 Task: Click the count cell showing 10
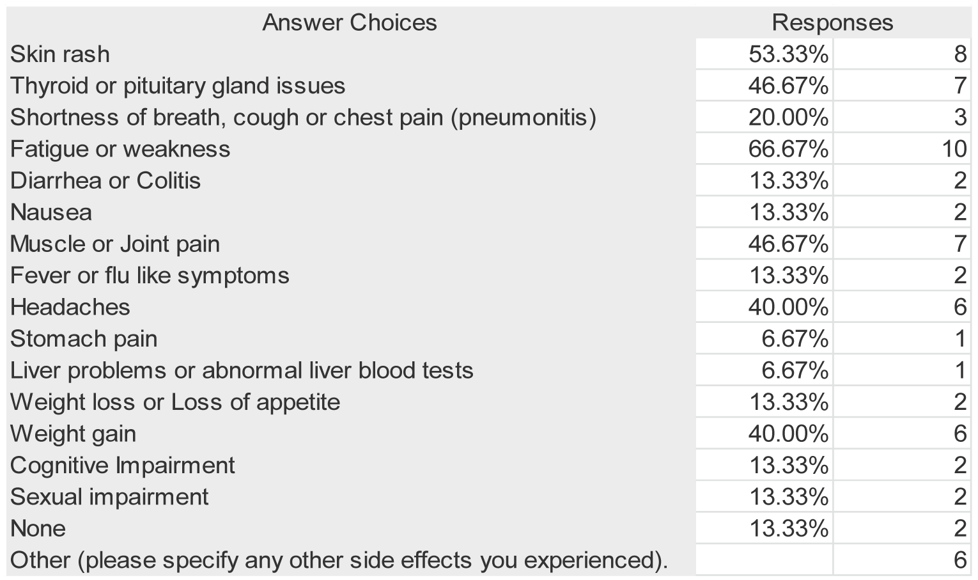pyautogui.click(x=953, y=149)
